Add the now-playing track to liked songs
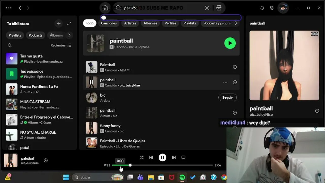 pyautogui.click(x=46, y=160)
